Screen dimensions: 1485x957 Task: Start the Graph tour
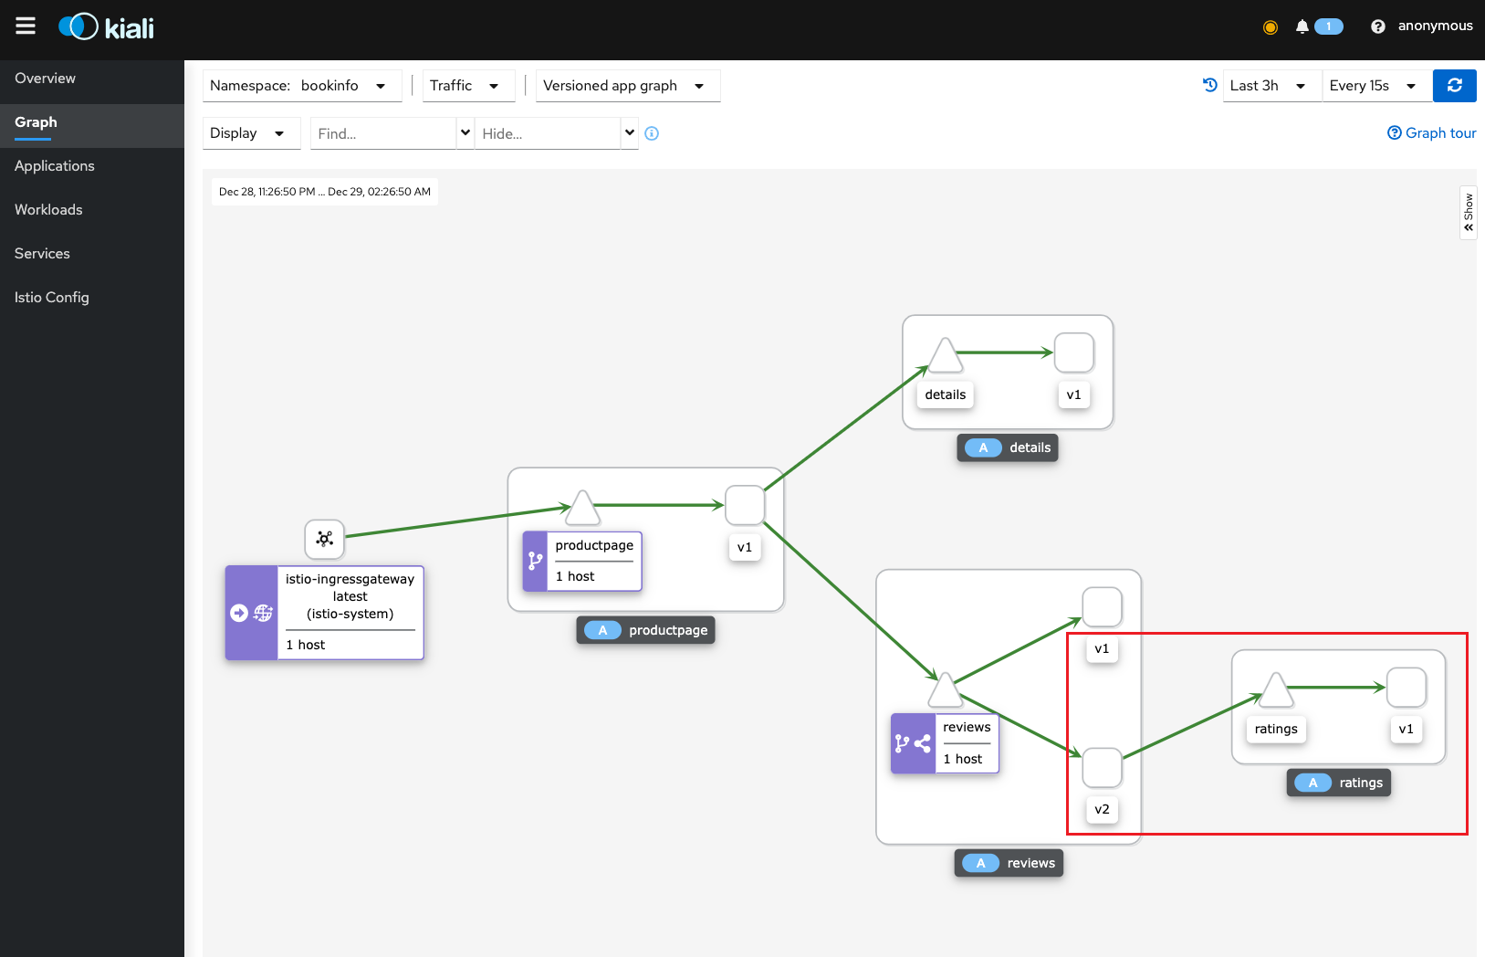click(1431, 133)
